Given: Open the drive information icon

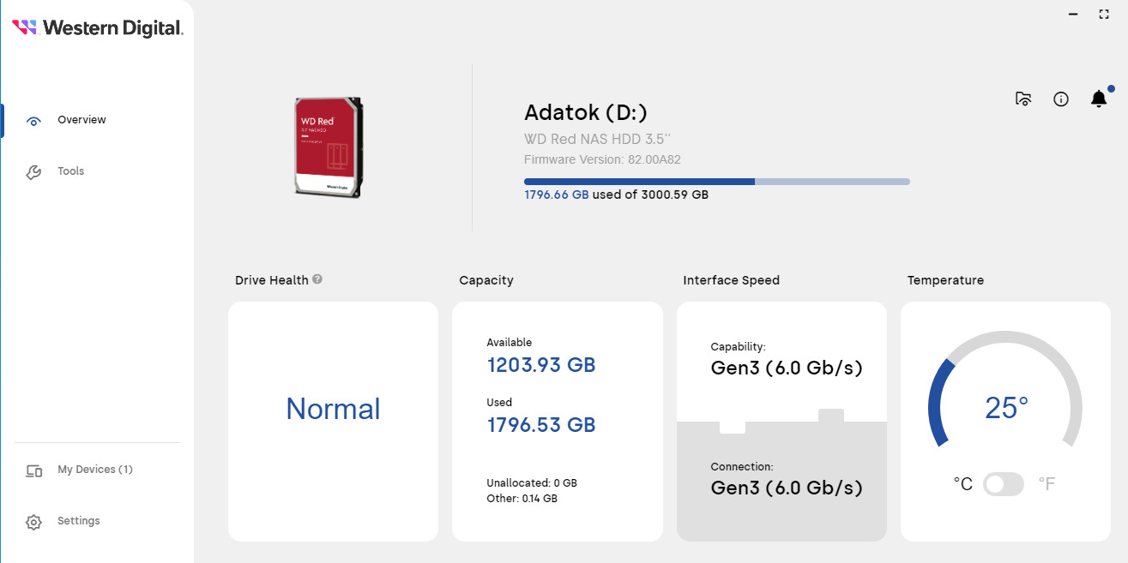Looking at the screenshot, I should pyautogui.click(x=1061, y=99).
